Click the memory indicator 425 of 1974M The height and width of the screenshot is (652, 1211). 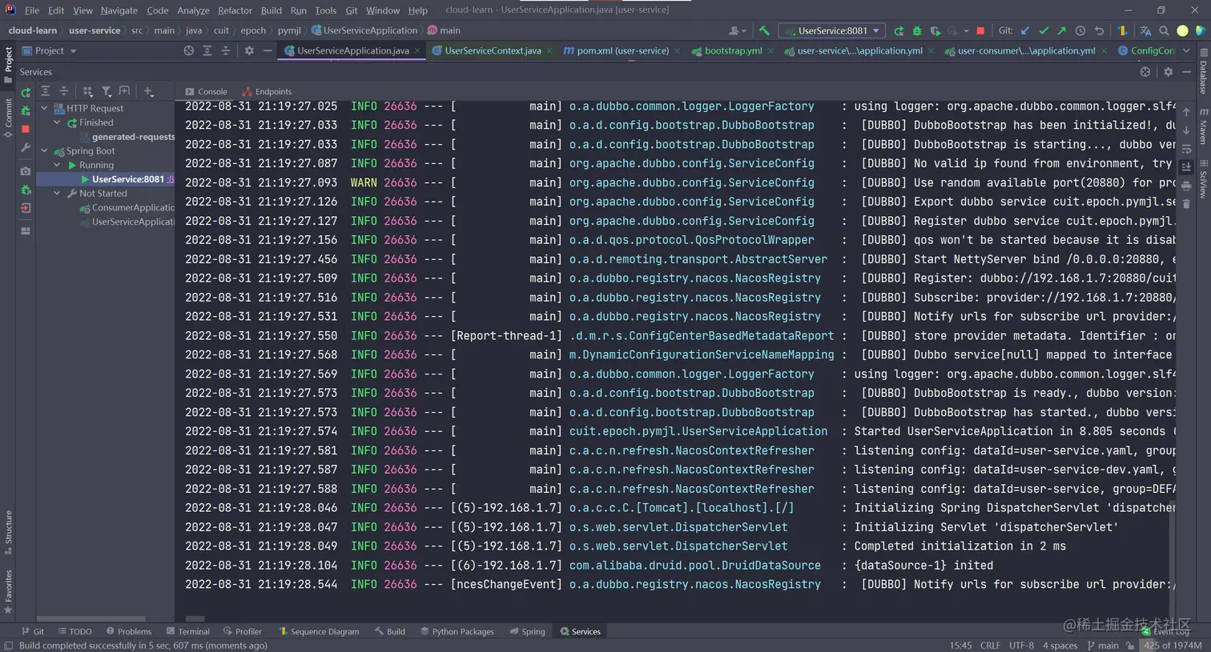1173,645
